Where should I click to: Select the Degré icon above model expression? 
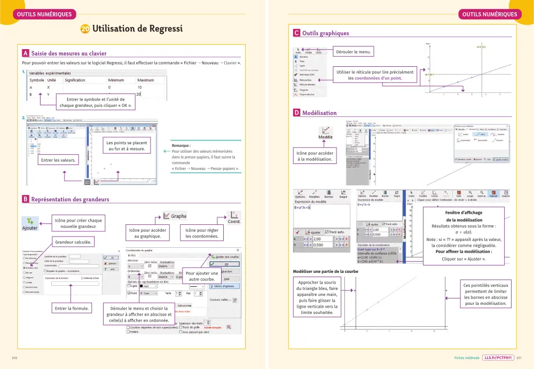click(343, 194)
